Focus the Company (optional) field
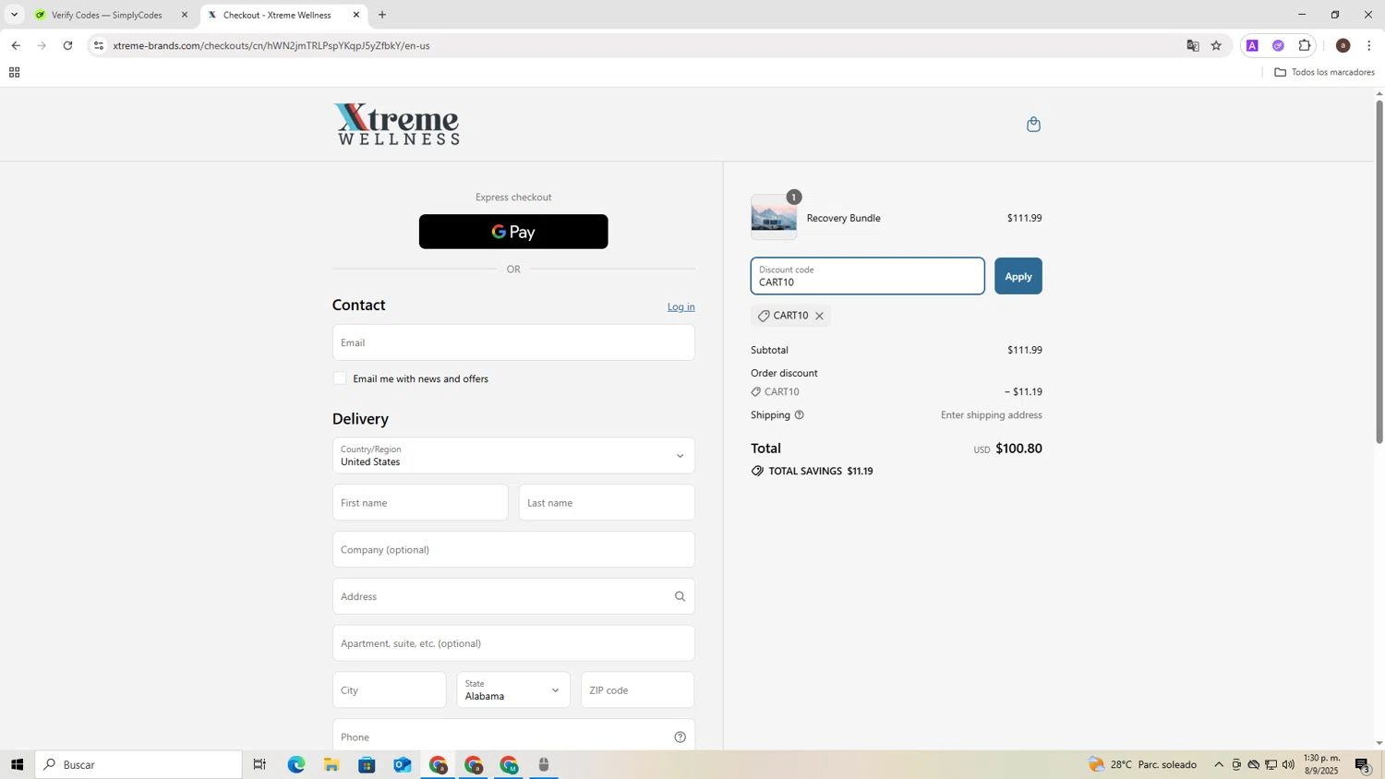 click(513, 549)
